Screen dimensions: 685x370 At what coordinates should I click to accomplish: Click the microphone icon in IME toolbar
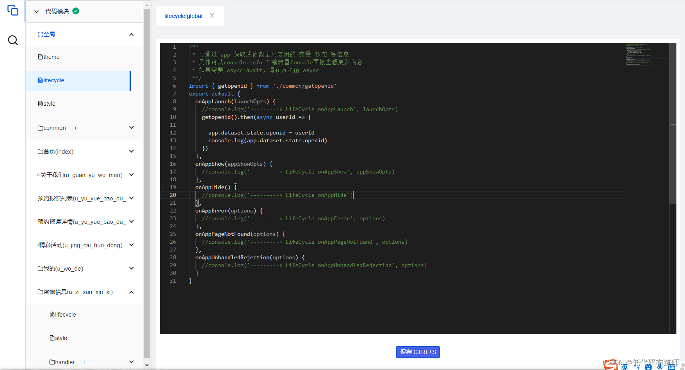point(660,366)
